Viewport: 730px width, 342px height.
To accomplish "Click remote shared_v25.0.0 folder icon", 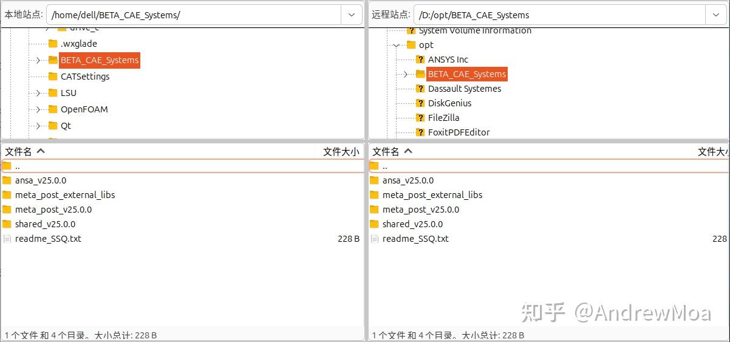I will pyautogui.click(x=374, y=224).
